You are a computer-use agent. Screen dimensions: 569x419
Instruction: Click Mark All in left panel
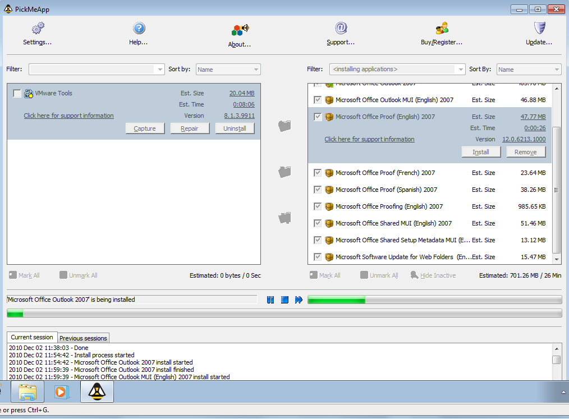pos(24,275)
